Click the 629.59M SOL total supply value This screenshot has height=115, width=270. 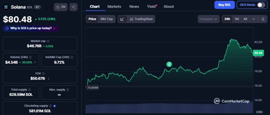point(21,95)
